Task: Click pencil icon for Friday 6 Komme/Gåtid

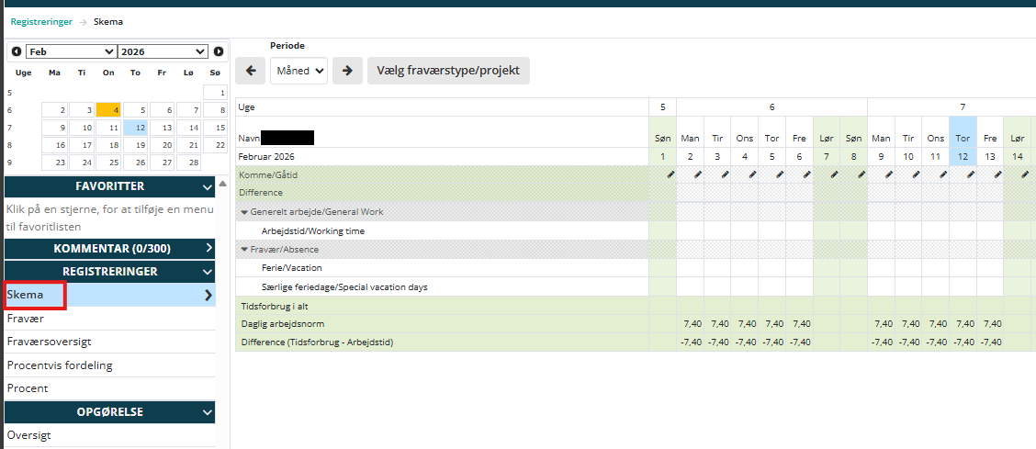Action: [x=805, y=174]
